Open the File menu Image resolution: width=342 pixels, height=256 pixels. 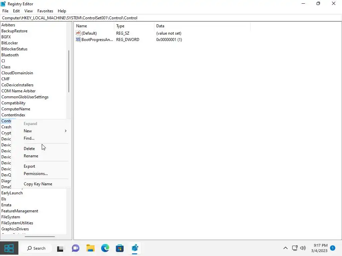[x=5, y=11]
